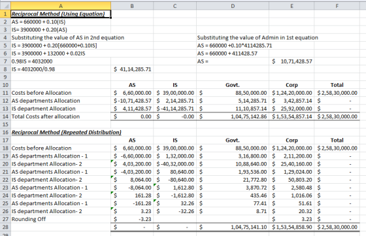Click value '10,88,640.00' in row 20
366x236 pixels.
(251, 164)
